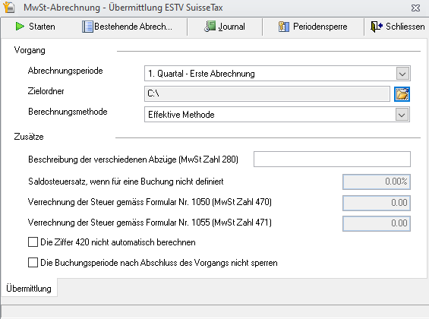The height and width of the screenshot is (319, 429).
Task: Click the Saldosteuersatz 0.00% field
Action: (x=377, y=182)
